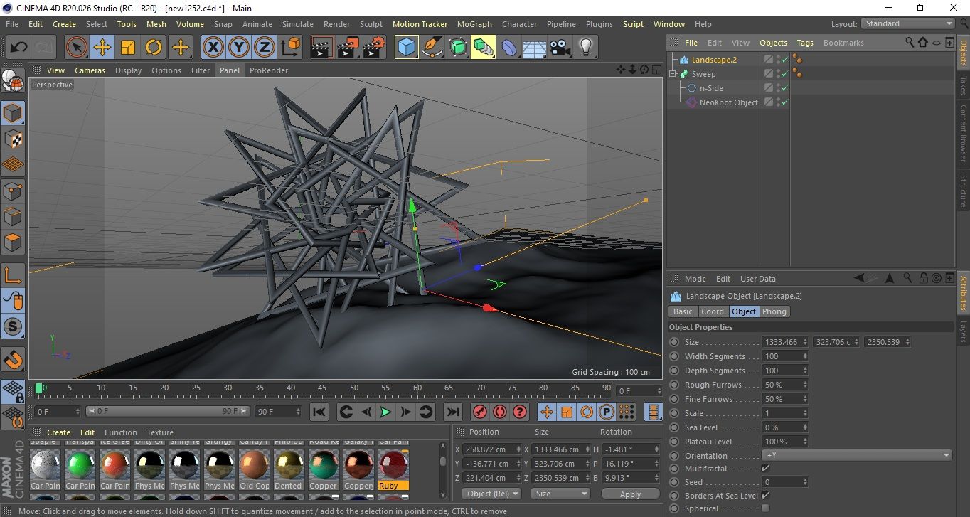This screenshot has height=517, width=970.
Task: Switch to Points mode
Action: 13,191
